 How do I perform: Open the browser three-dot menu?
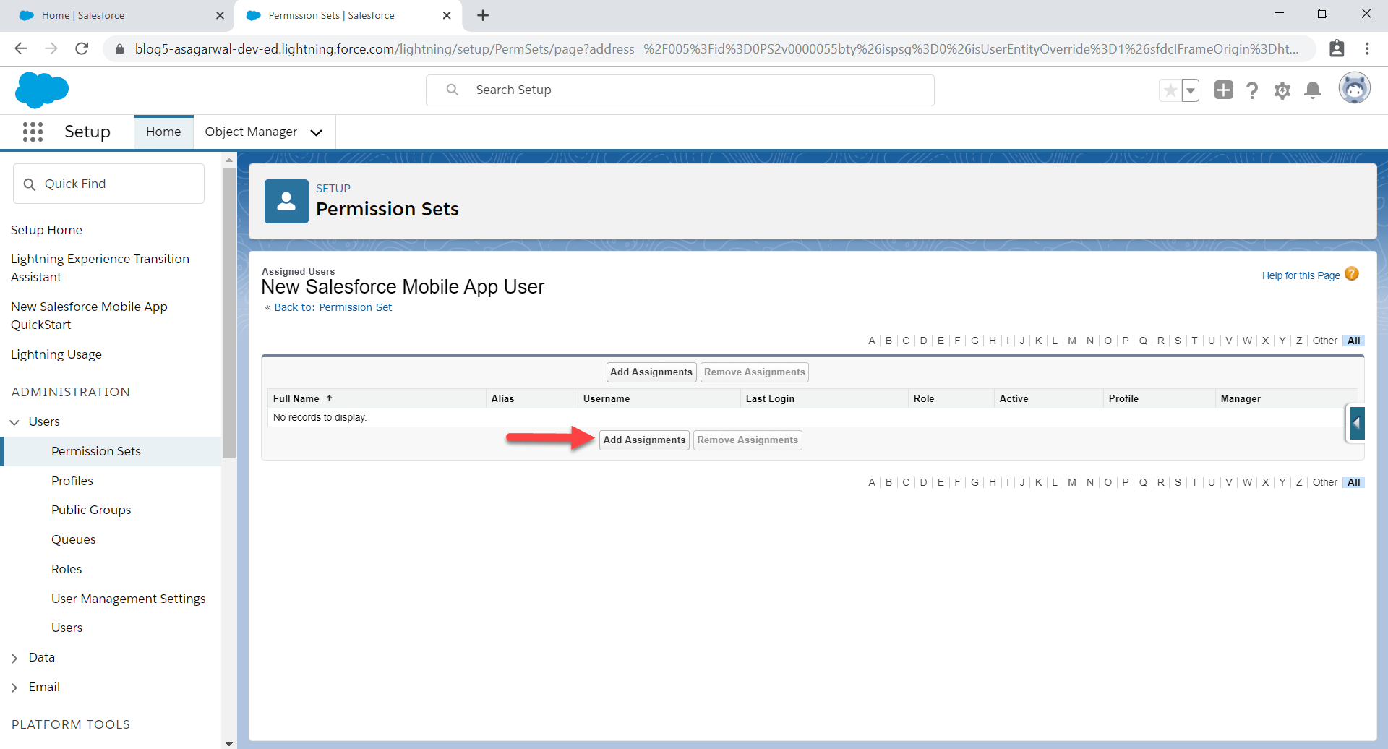(x=1367, y=48)
